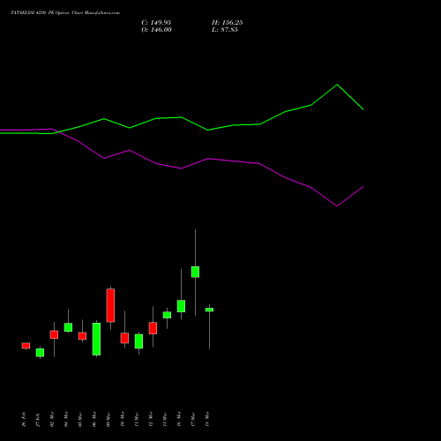This screenshot has width=441, height=441.
Task: Click the red candle above 12 Mar
Action: click(153, 328)
